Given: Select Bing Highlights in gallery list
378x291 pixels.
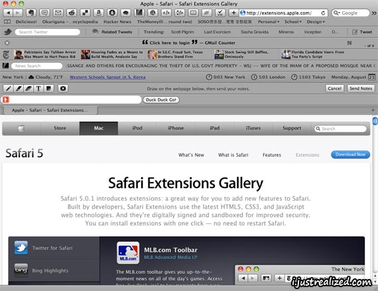Looking at the screenshot, I should (54, 270).
